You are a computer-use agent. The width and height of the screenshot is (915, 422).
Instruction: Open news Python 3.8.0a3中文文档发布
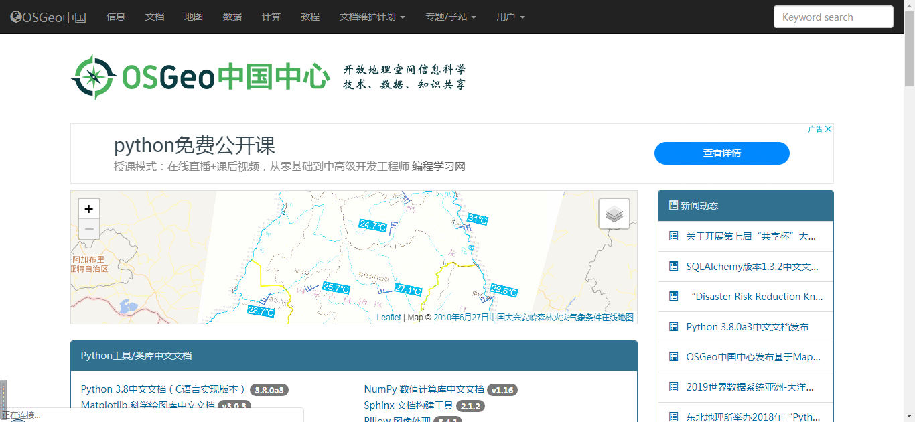tap(748, 326)
